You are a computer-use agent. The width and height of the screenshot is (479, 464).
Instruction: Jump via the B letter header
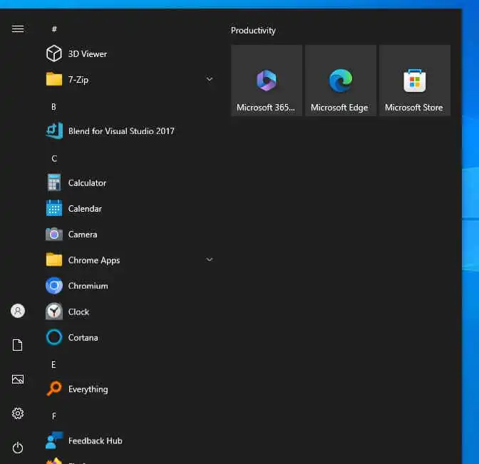point(53,107)
